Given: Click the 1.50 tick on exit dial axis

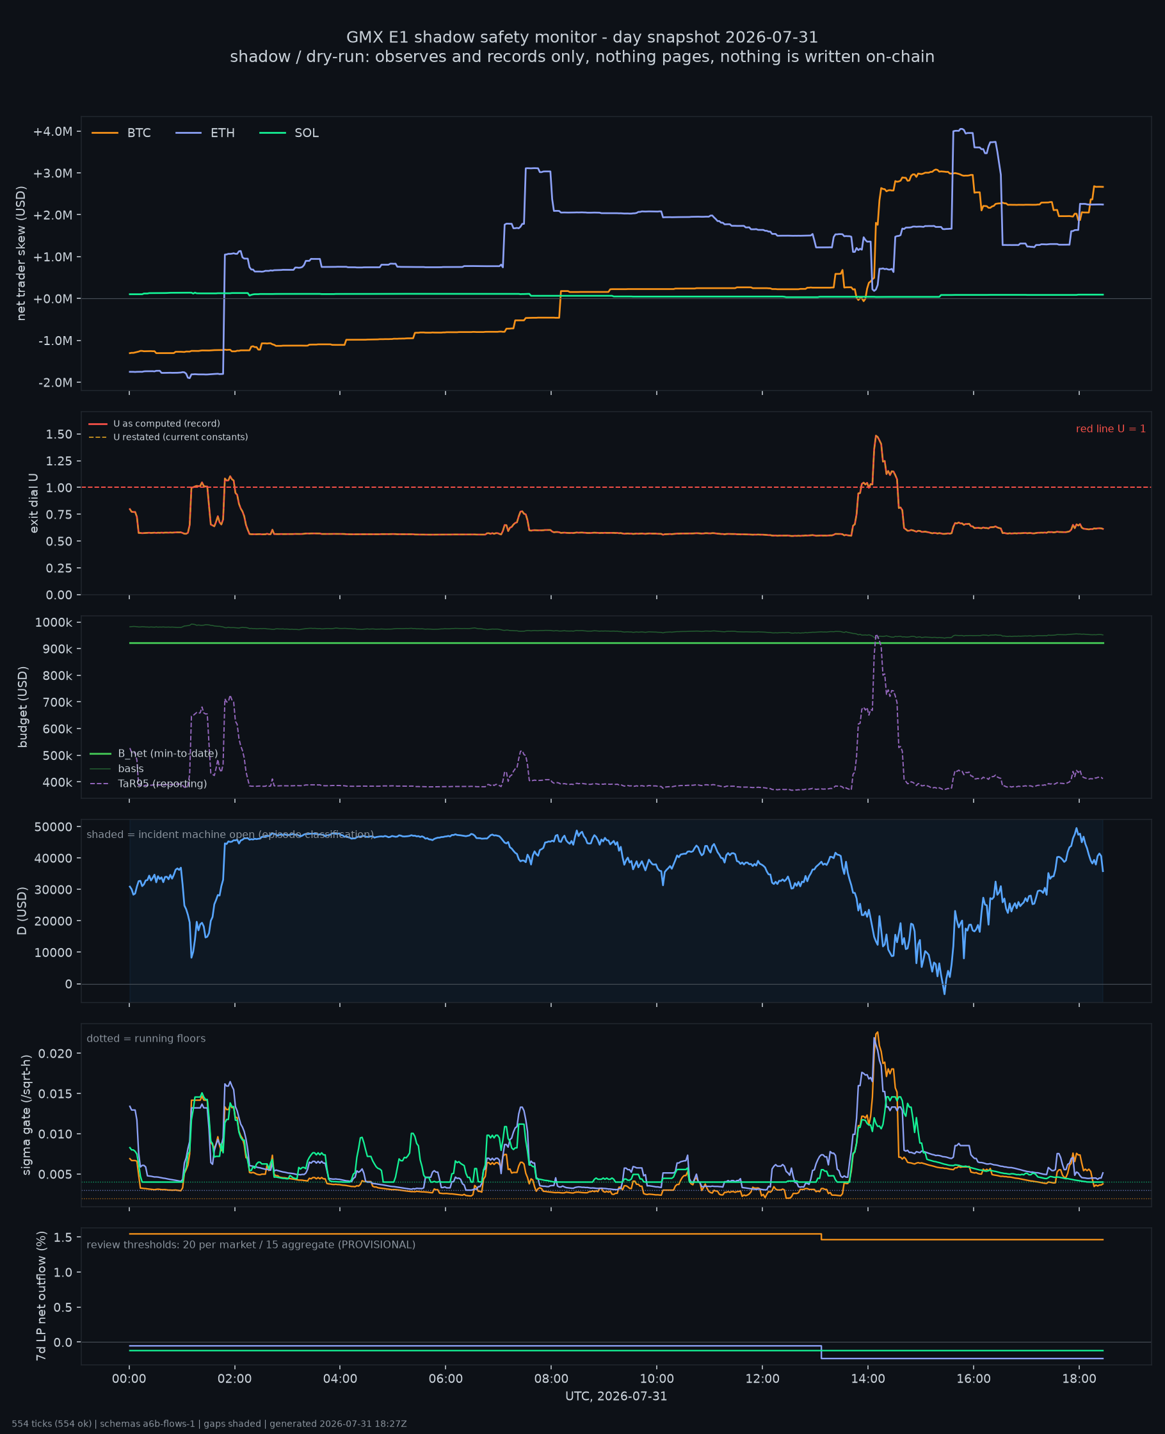Looking at the screenshot, I should point(59,434).
